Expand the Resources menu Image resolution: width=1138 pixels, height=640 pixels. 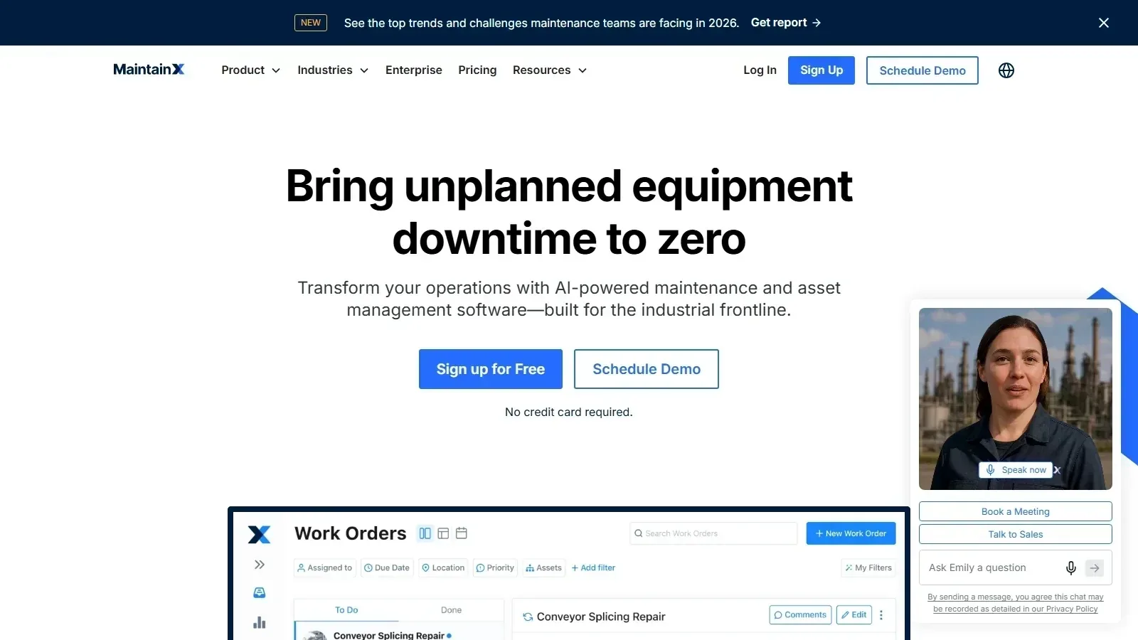click(x=550, y=70)
